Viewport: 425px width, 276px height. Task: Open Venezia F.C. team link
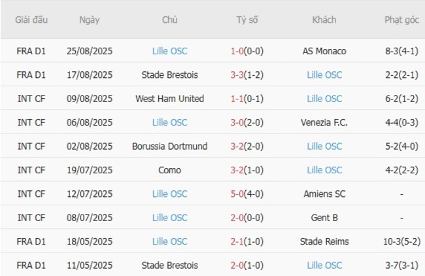[x=324, y=122]
